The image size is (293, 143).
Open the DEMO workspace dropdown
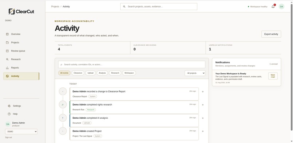pyautogui.click(x=21, y=132)
